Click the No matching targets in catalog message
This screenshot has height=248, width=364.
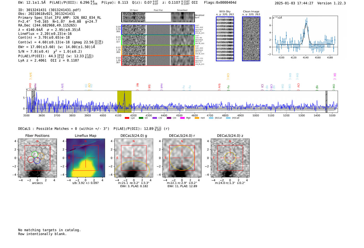click(49, 230)
